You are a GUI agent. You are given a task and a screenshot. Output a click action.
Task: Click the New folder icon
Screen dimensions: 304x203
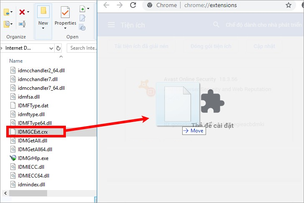coord(43,12)
